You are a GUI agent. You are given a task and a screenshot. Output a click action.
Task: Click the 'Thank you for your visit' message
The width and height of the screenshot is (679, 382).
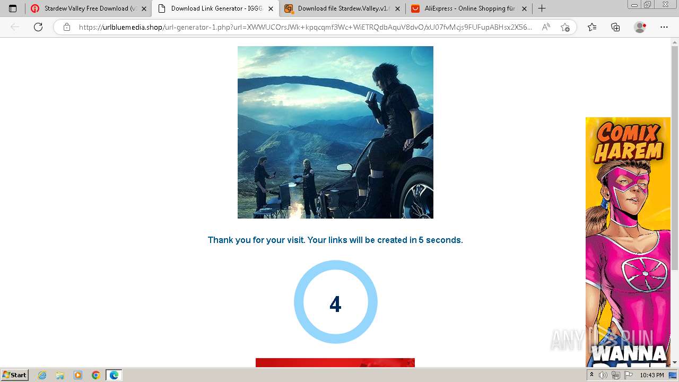coord(335,240)
